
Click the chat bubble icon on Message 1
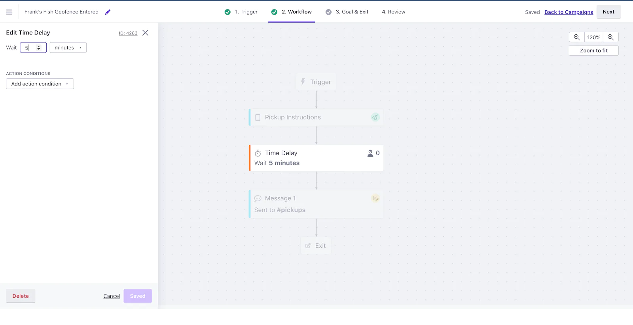[x=258, y=198]
